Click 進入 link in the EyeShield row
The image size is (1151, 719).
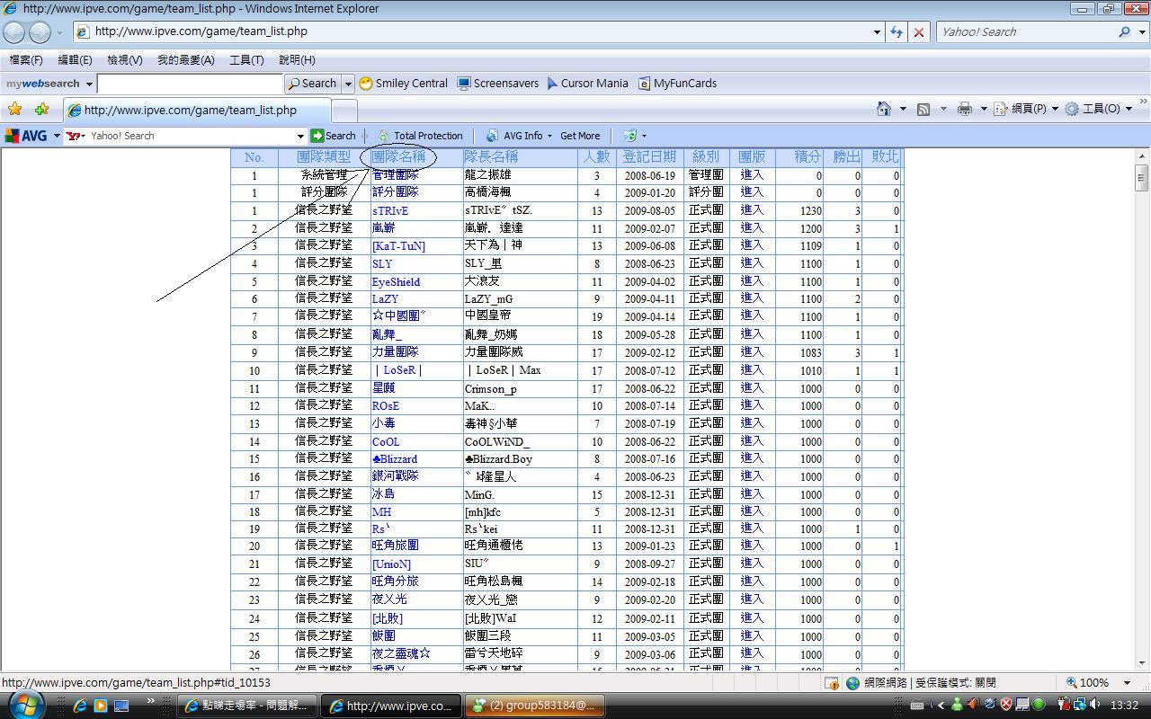pos(751,280)
